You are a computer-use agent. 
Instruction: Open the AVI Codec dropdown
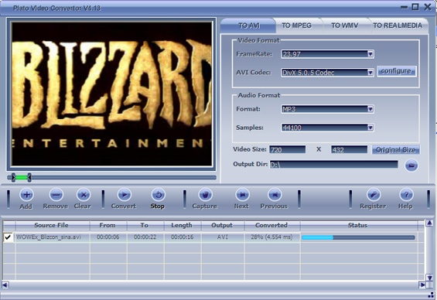(x=370, y=73)
